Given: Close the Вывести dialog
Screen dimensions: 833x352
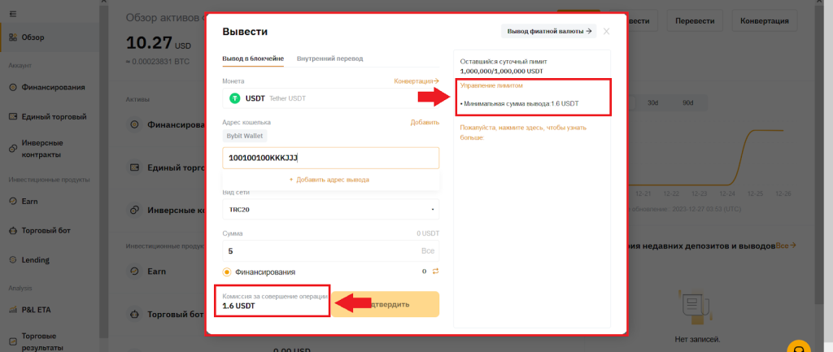Looking at the screenshot, I should 606,32.
